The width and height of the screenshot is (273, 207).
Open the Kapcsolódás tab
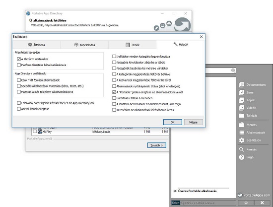click(x=84, y=45)
